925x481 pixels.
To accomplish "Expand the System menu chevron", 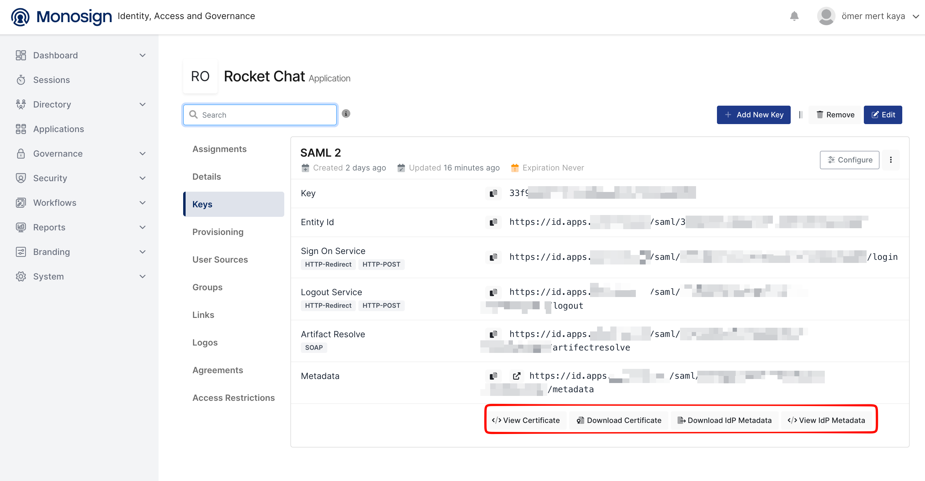I will point(143,276).
